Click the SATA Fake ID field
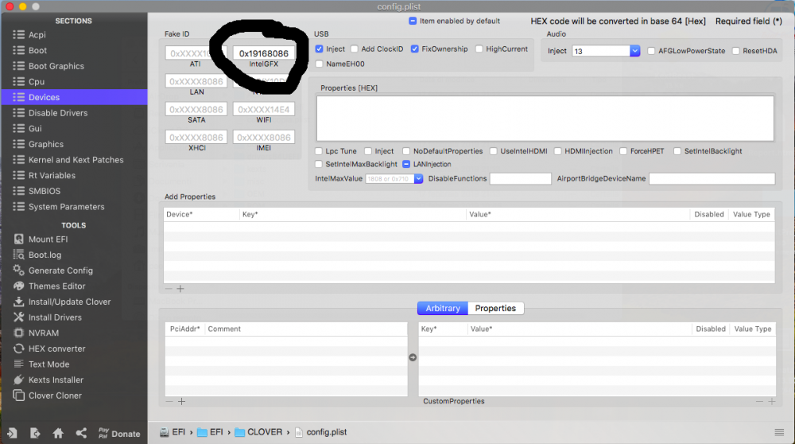The image size is (795, 444). tap(196, 109)
